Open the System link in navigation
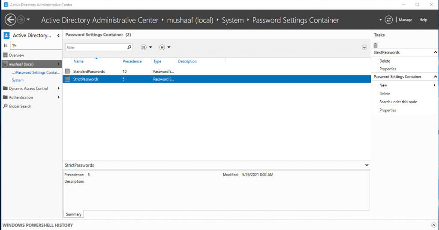This screenshot has width=439, height=230. [x=18, y=80]
